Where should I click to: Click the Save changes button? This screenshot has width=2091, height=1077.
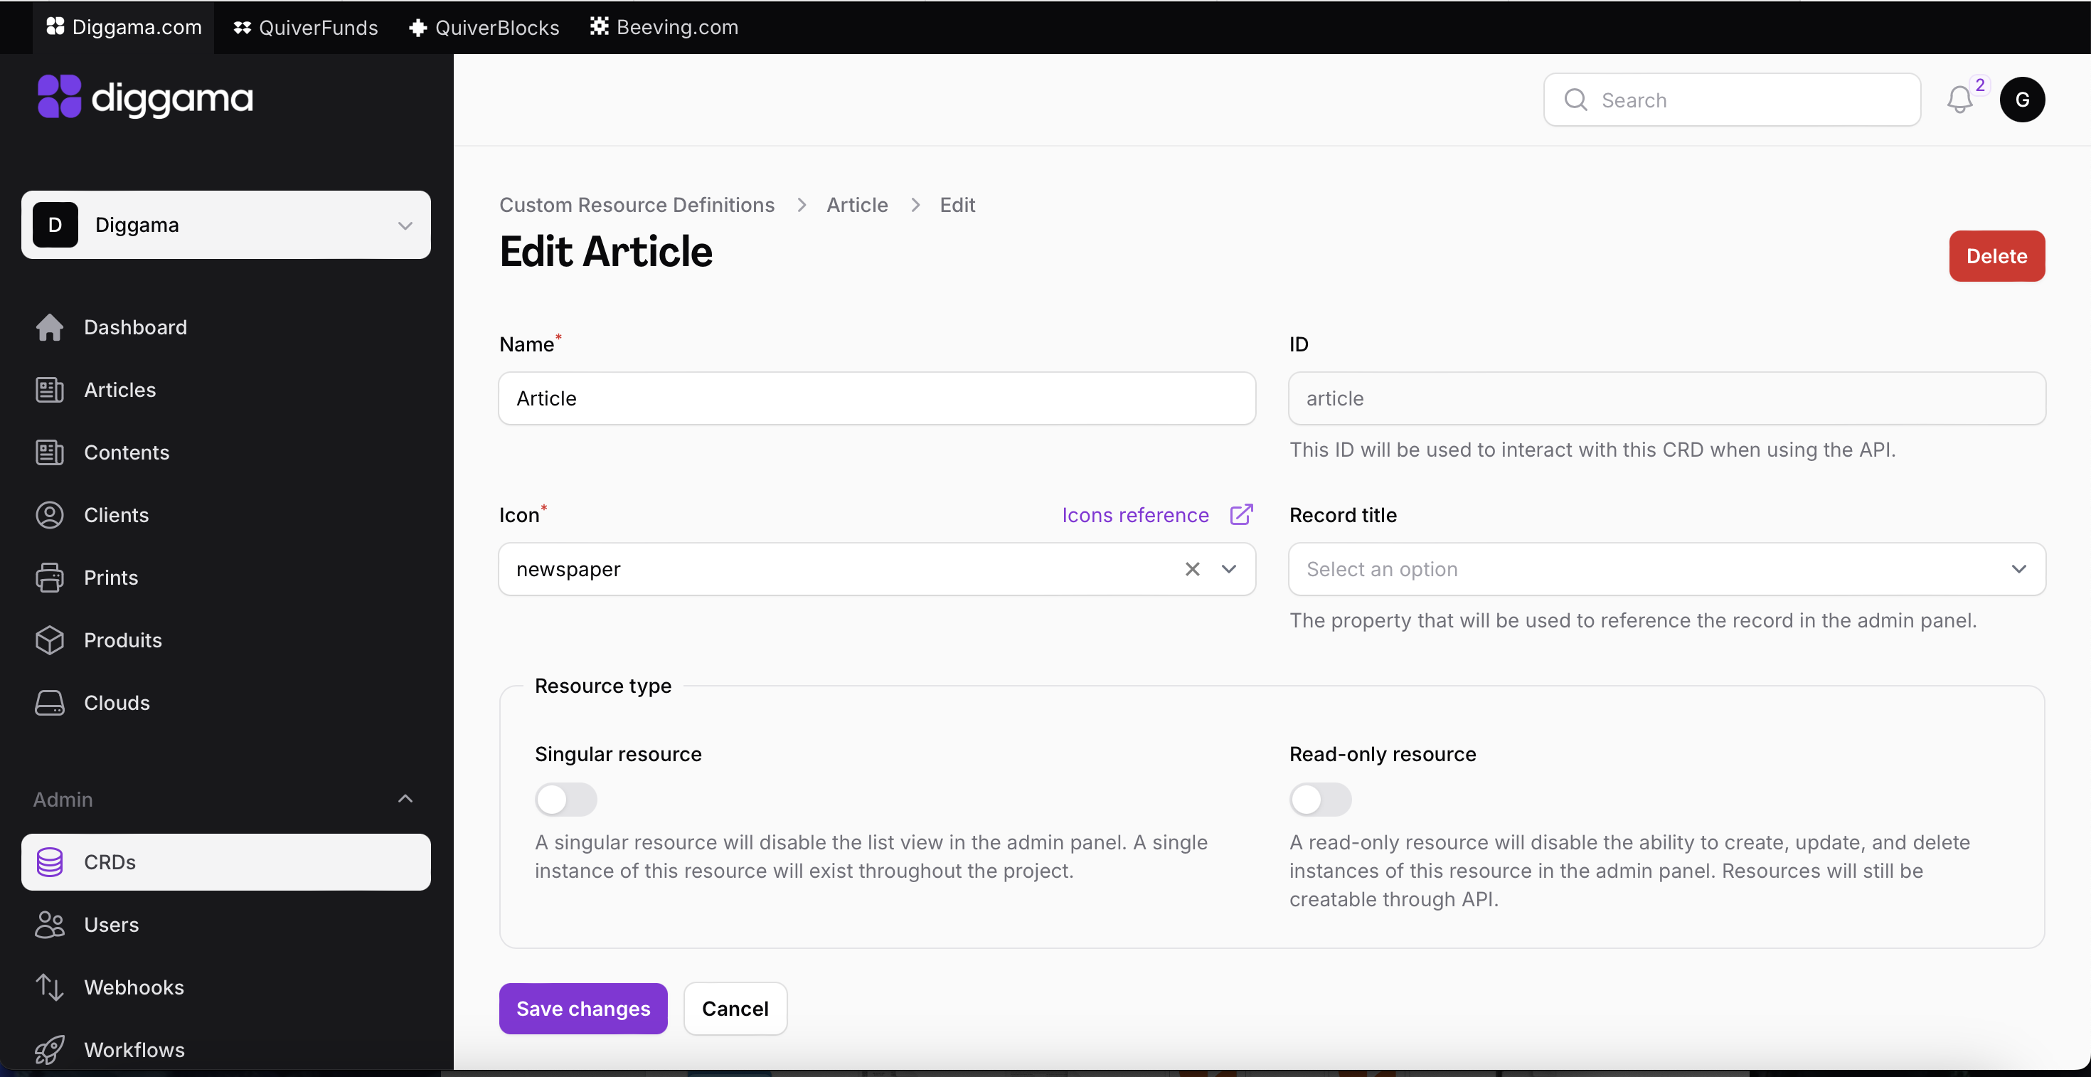pyautogui.click(x=582, y=1008)
